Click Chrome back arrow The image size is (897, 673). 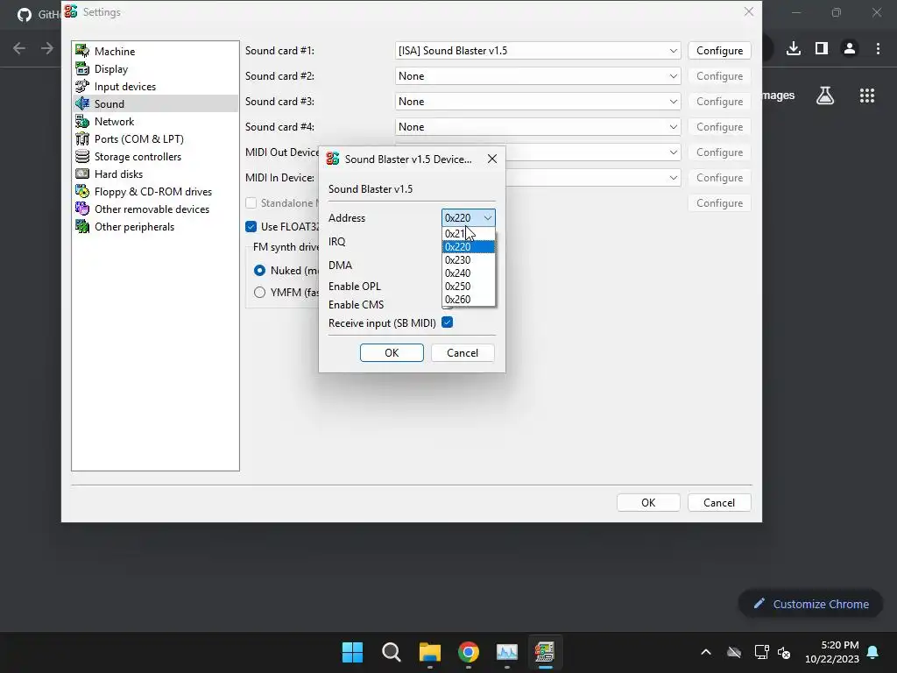[19, 49]
